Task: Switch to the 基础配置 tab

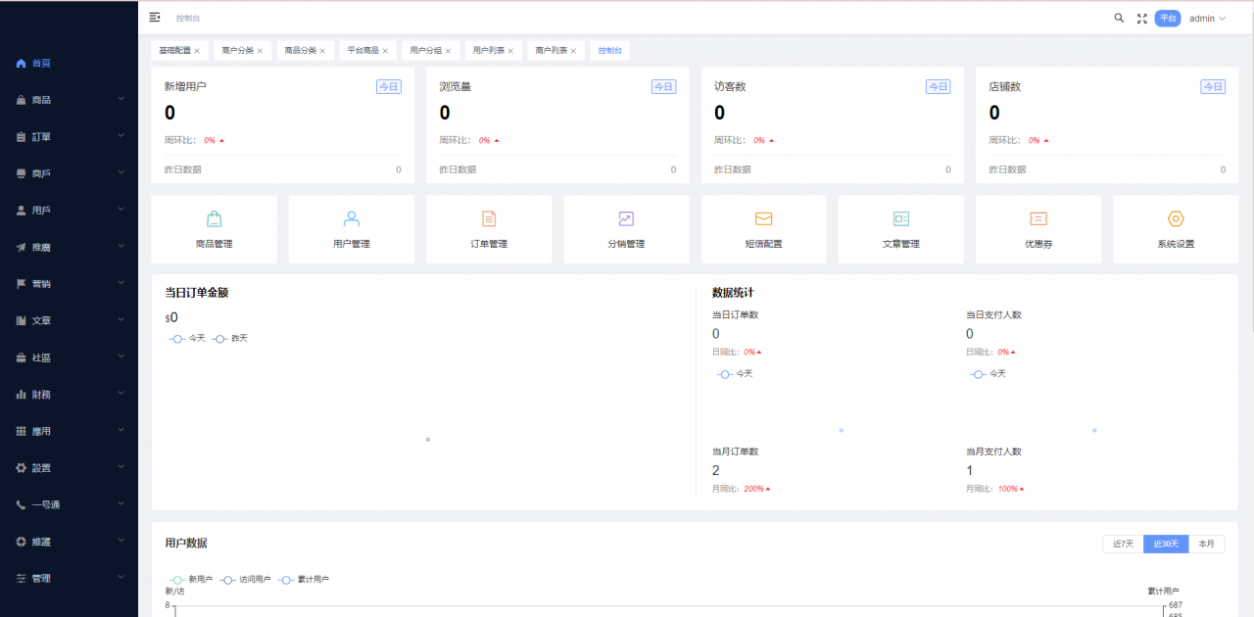Action: tap(179, 50)
